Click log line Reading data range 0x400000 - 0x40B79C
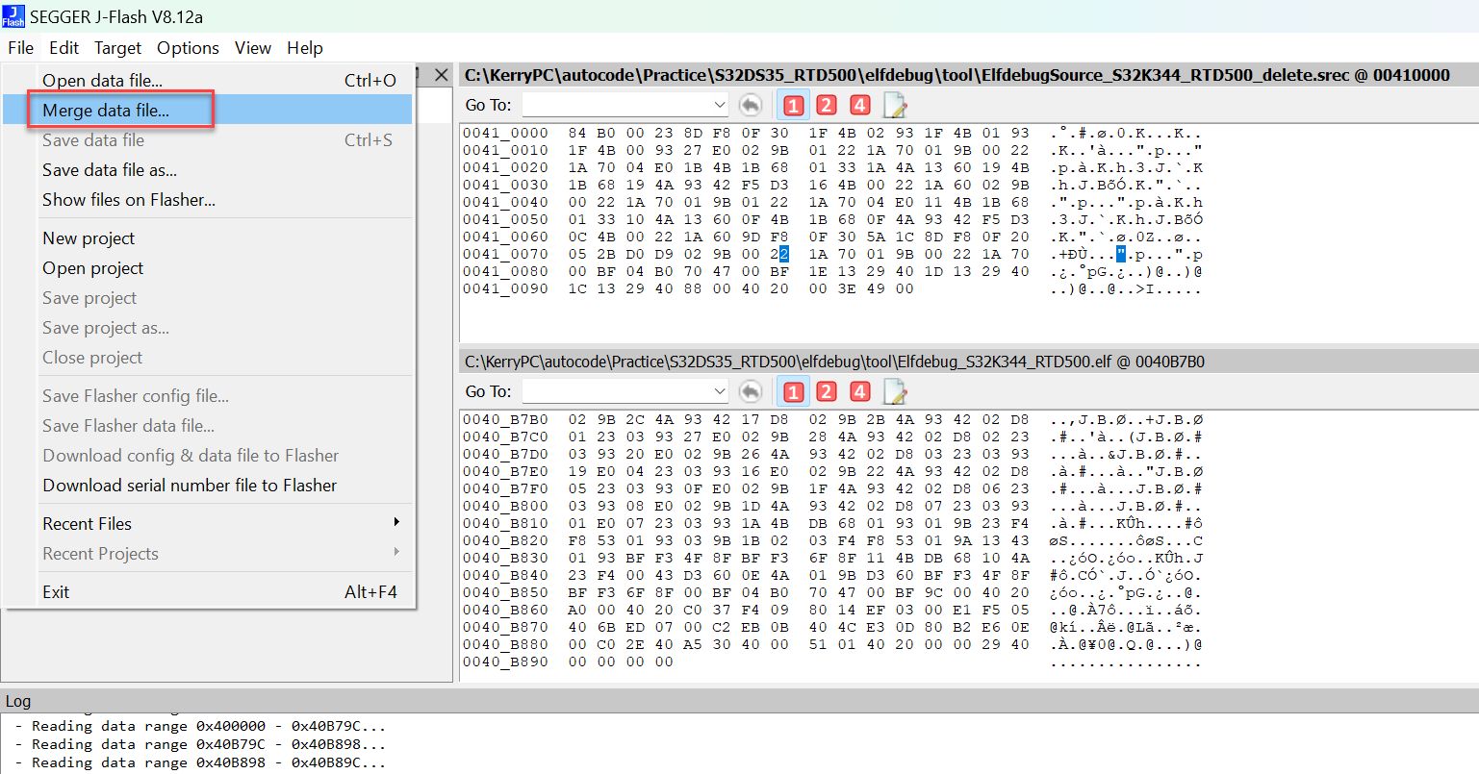The width and height of the screenshot is (1479, 774). click(x=200, y=726)
